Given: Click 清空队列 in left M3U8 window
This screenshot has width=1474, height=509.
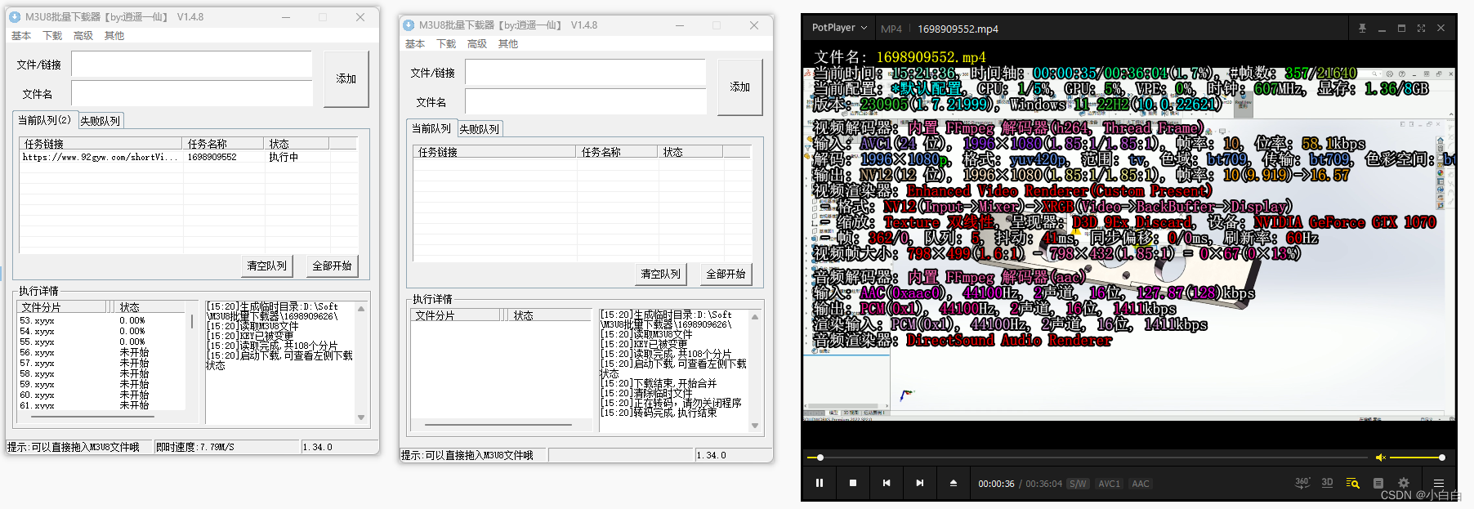Looking at the screenshot, I should 267,266.
